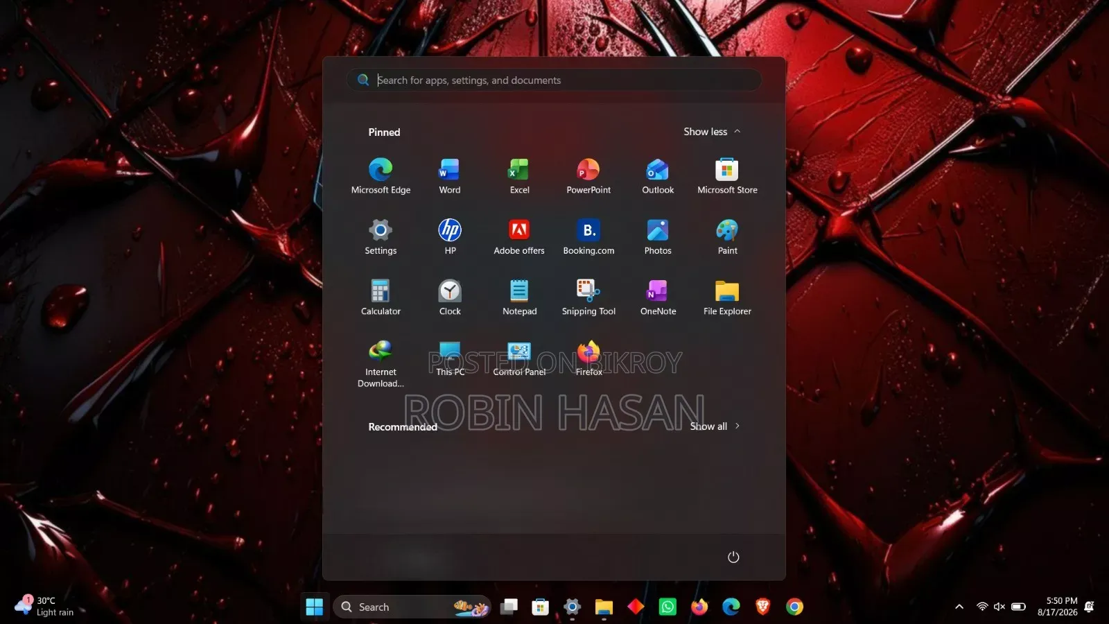1109x624 pixels.
Task: Open the weather widget showing 30°C
Action: point(44,607)
